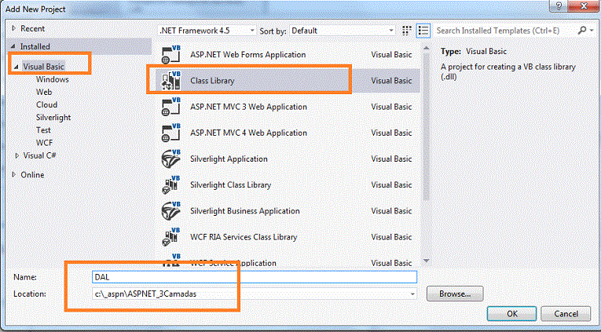The height and width of the screenshot is (332, 601).
Task: Click the scroll down arrow of template list
Action: tap(426, 261)
